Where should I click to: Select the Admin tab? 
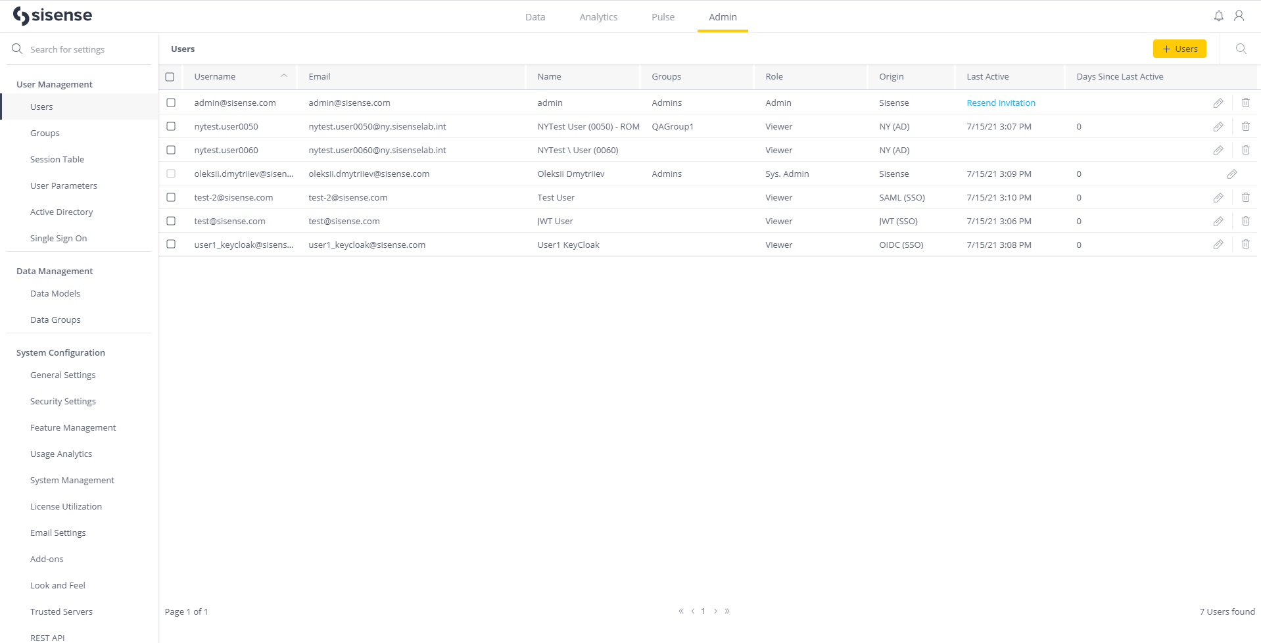(x=723, y=17)
